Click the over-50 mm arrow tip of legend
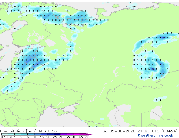Image resolution: width=179 pixels, height=138 pixels. point(89,134)
